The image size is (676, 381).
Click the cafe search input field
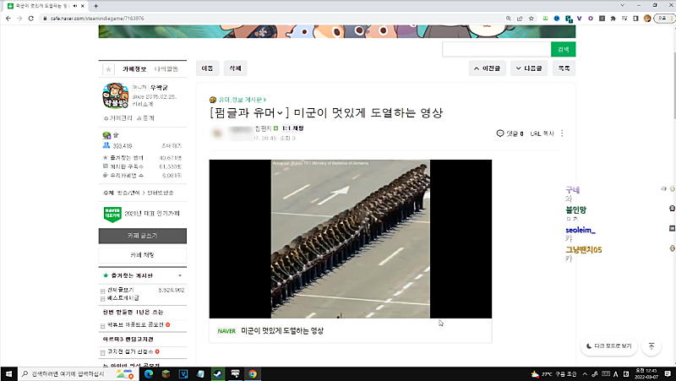[x=497, y=50]
